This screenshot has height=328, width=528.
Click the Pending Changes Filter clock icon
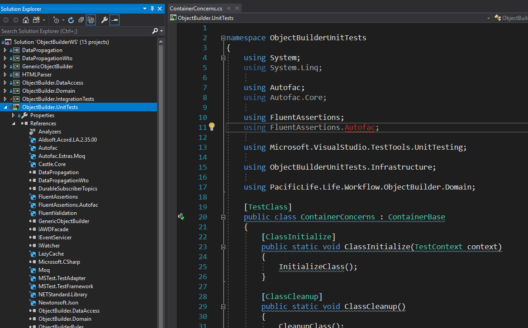(x=56, y=20)
